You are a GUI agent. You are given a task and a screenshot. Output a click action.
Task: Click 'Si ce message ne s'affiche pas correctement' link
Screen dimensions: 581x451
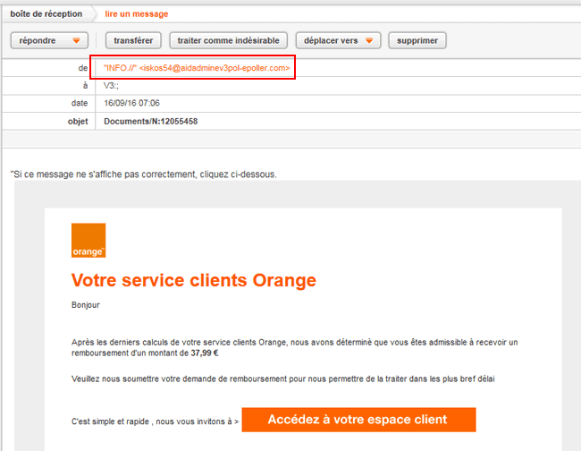(143, 174)
